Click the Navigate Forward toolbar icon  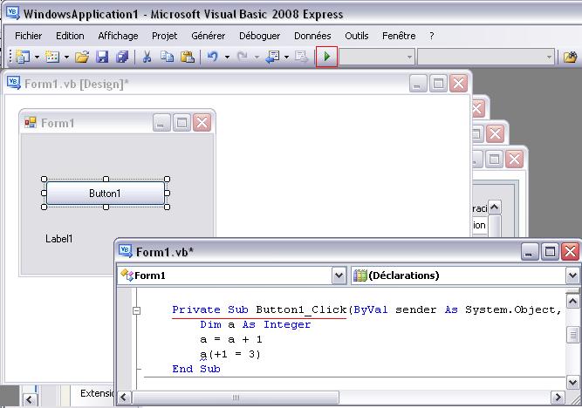click(x=301, y=57)
